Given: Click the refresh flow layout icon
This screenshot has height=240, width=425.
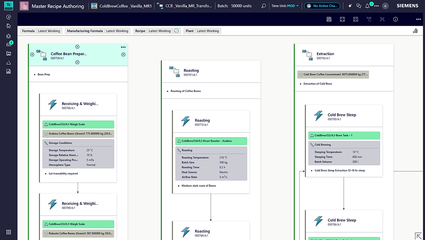Looking at the screenshot, I should point(369,19).
